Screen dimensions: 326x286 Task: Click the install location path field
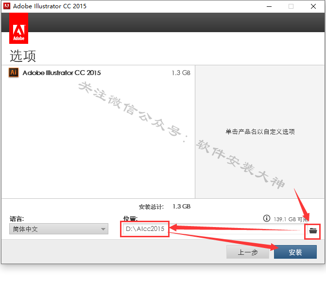[214, 229]
